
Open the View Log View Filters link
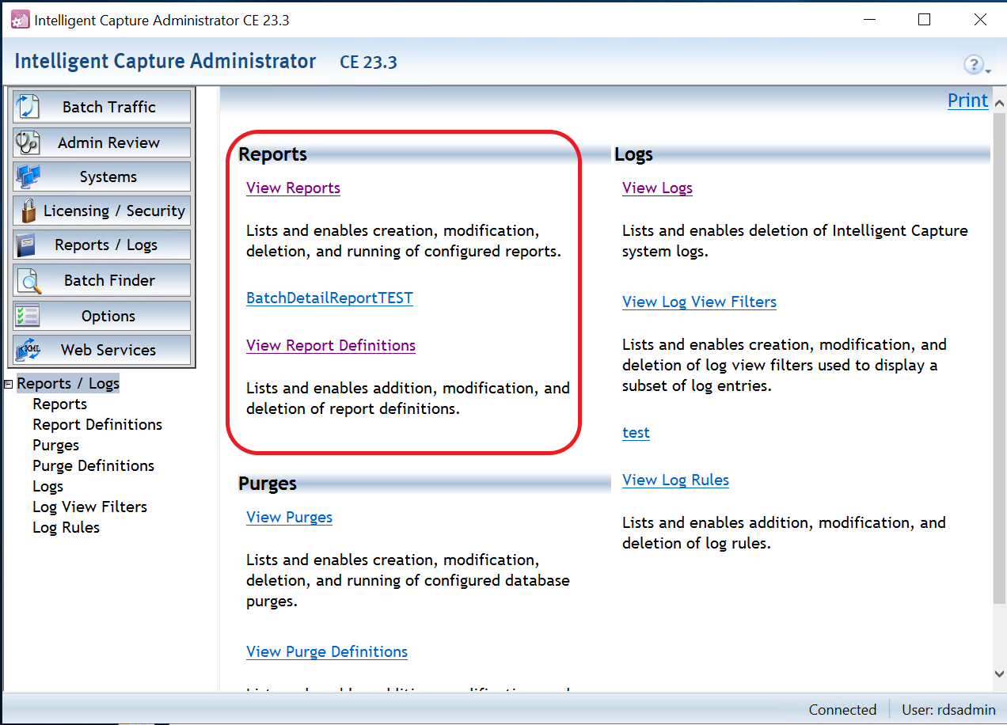coord(699,302)
